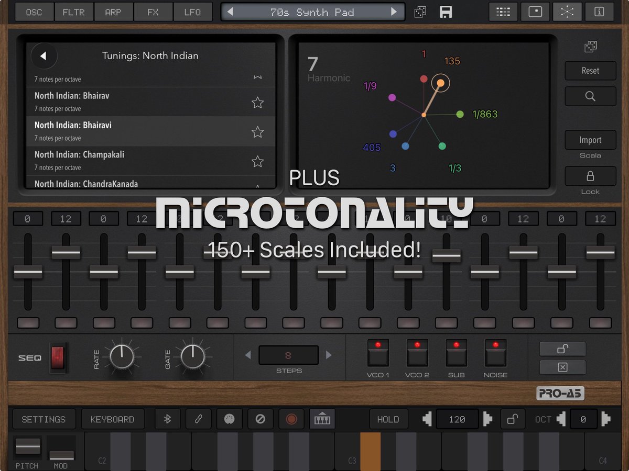The width and height of the screenshot is (629, 471).
Task: Open the OSC tab
Action: pos(34,12)
